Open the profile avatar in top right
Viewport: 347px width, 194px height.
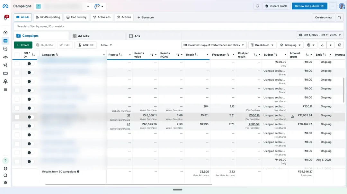tap(342, 6)
